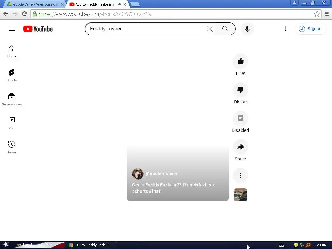Open the Start menu star button
This screenshot has width=332, height=249.
[x=6, y=245]
